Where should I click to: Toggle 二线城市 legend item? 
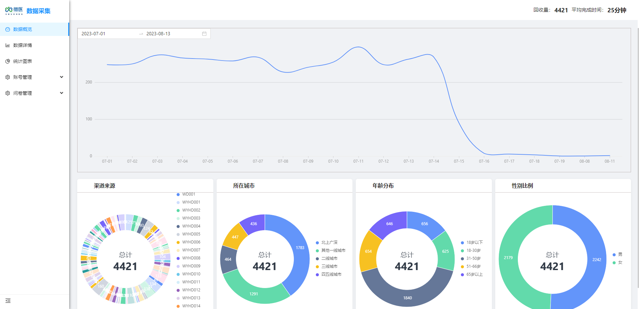coord(326,258)
